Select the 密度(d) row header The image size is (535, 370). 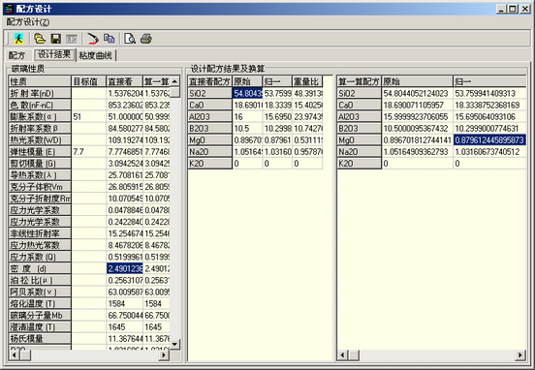(40, 268)
